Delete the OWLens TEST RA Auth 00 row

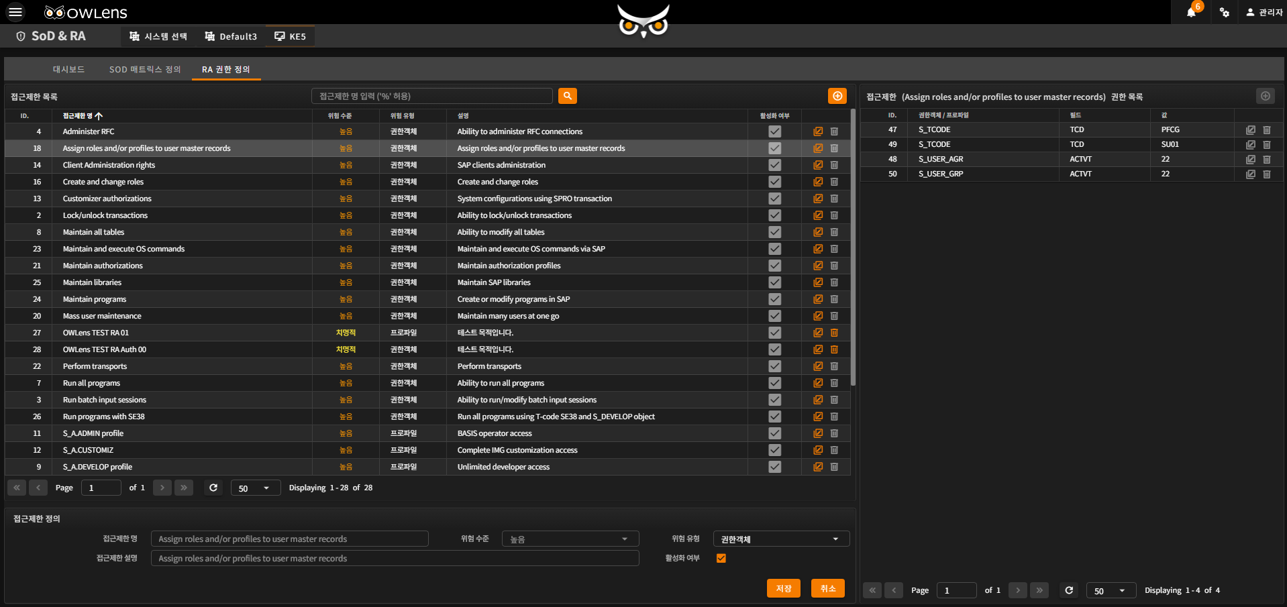click(x=834, y=349)
